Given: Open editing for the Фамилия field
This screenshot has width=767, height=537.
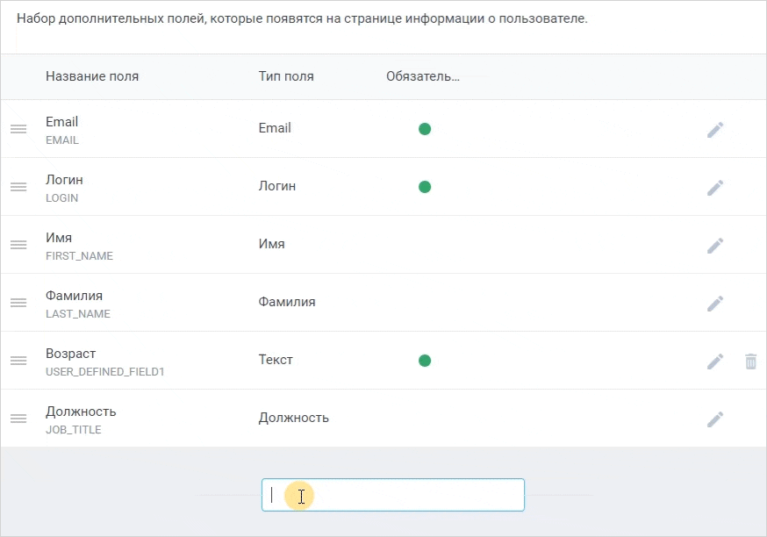Looking at the screenshot, I should pyautogui.click(x=715, y=304).
